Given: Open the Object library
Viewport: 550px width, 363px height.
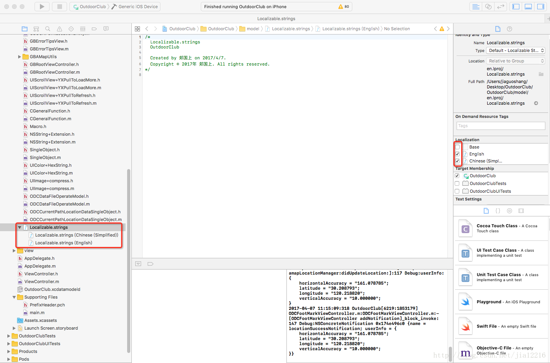Looking at the screenshot, I should pos(509,211).
